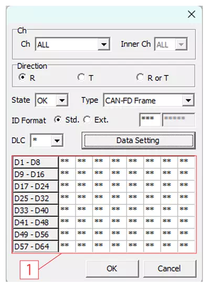Click first data cell in D57 - D64 row
The image size is (210, 289).
pos(67,247)
